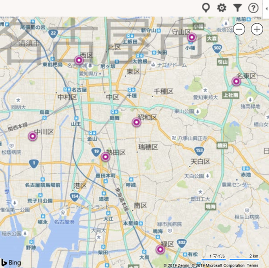Click the route 22 highway shield

tap(53, 34)
